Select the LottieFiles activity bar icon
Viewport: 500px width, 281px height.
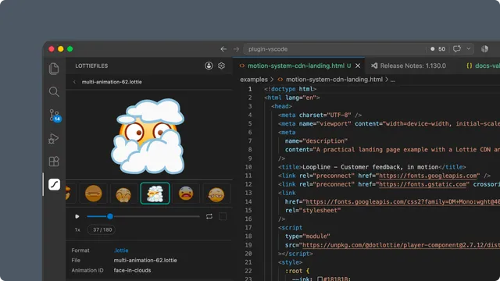(x=54, y=184)
